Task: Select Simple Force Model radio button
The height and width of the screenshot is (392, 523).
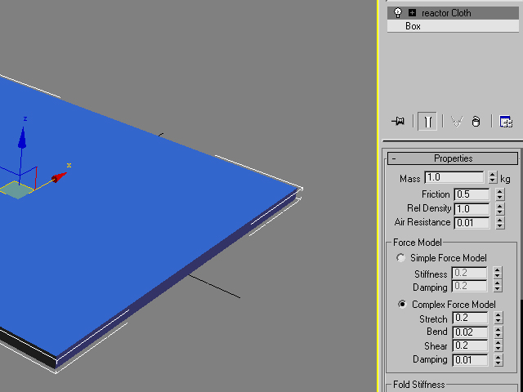Action: pyautogui.click(x=400, y=258)
